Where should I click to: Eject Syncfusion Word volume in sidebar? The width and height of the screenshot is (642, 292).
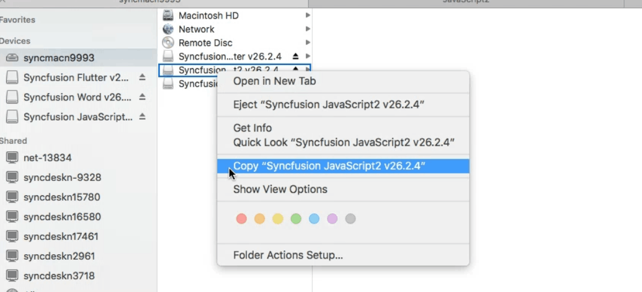(x=142, y=97)
